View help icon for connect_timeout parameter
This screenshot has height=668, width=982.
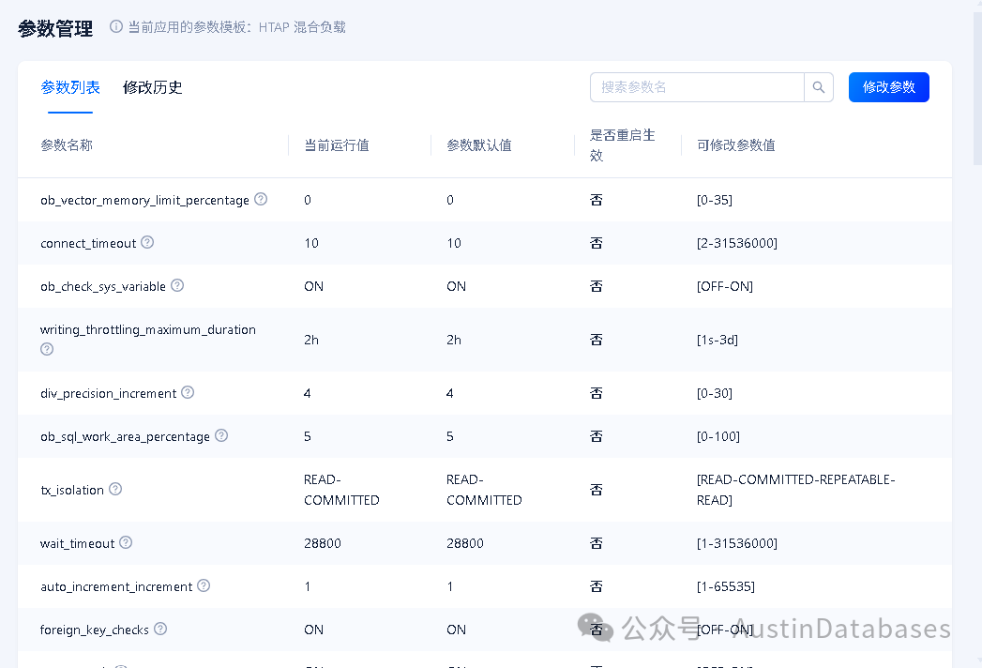147,242
